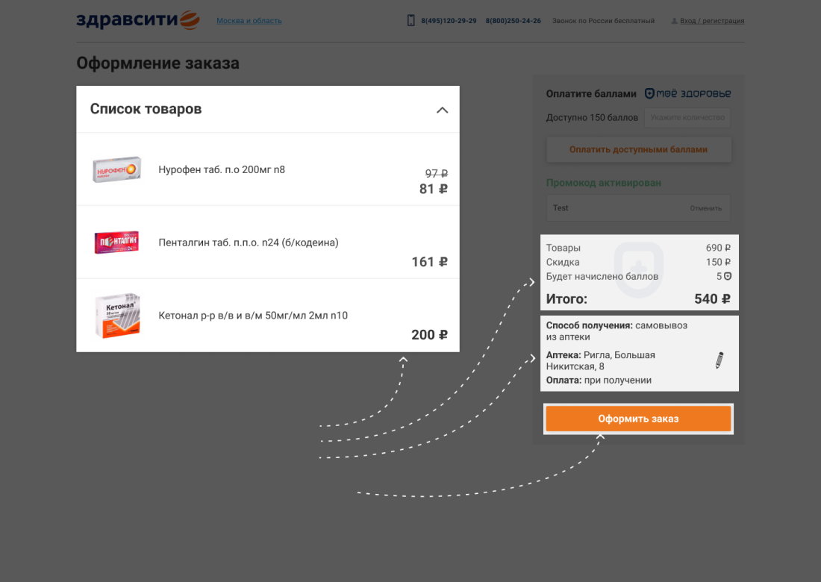The image size is (821, 582).
Task: Open the Москва и область region selector
Action: (x=249, y=21)
